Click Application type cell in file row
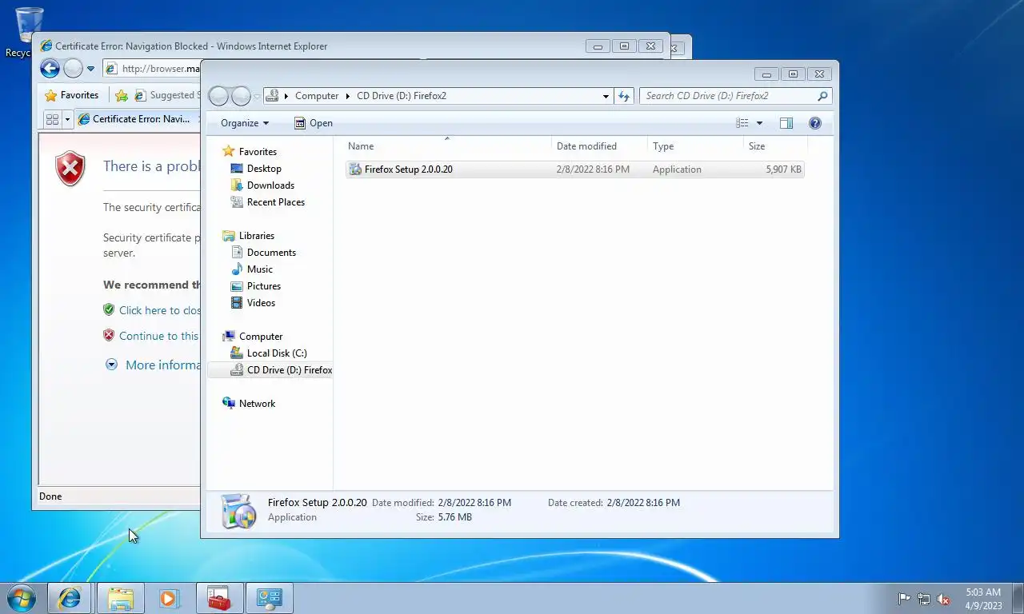 click(677, 169)
